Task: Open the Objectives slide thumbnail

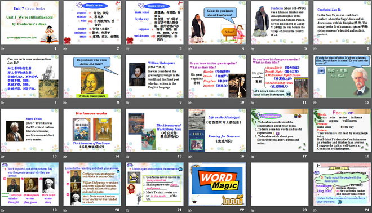Action: (280, 130)
